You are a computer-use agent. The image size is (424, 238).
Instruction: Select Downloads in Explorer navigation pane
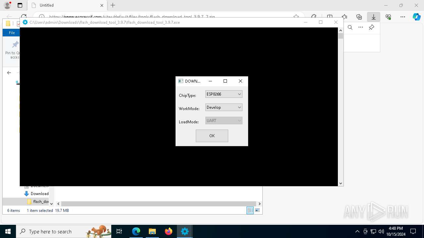39,194
